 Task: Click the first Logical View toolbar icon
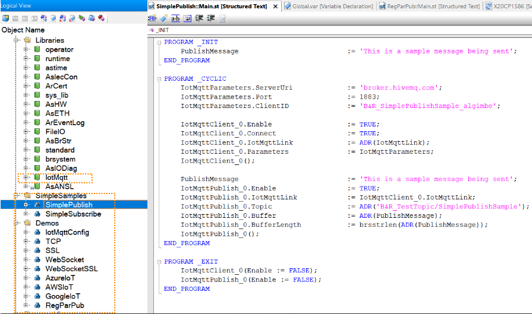coord(5,18)
